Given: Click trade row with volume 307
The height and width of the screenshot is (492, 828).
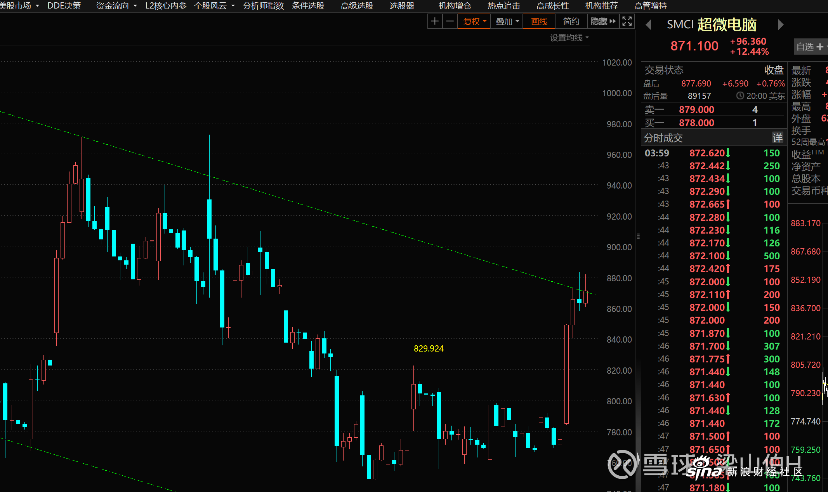Looking at the screenshot, I should pyautogui.click(x=712, y=346).
